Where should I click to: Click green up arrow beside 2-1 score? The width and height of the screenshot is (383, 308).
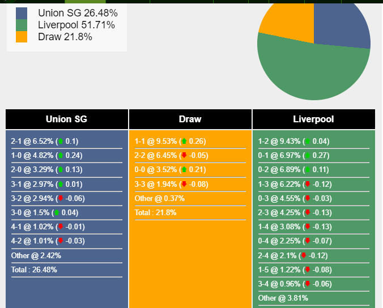[x=61, y=142]
